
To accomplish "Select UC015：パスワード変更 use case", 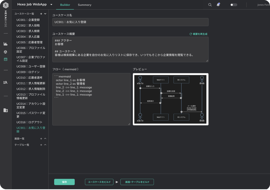I will pyautogui.click(x=31, y=115).
